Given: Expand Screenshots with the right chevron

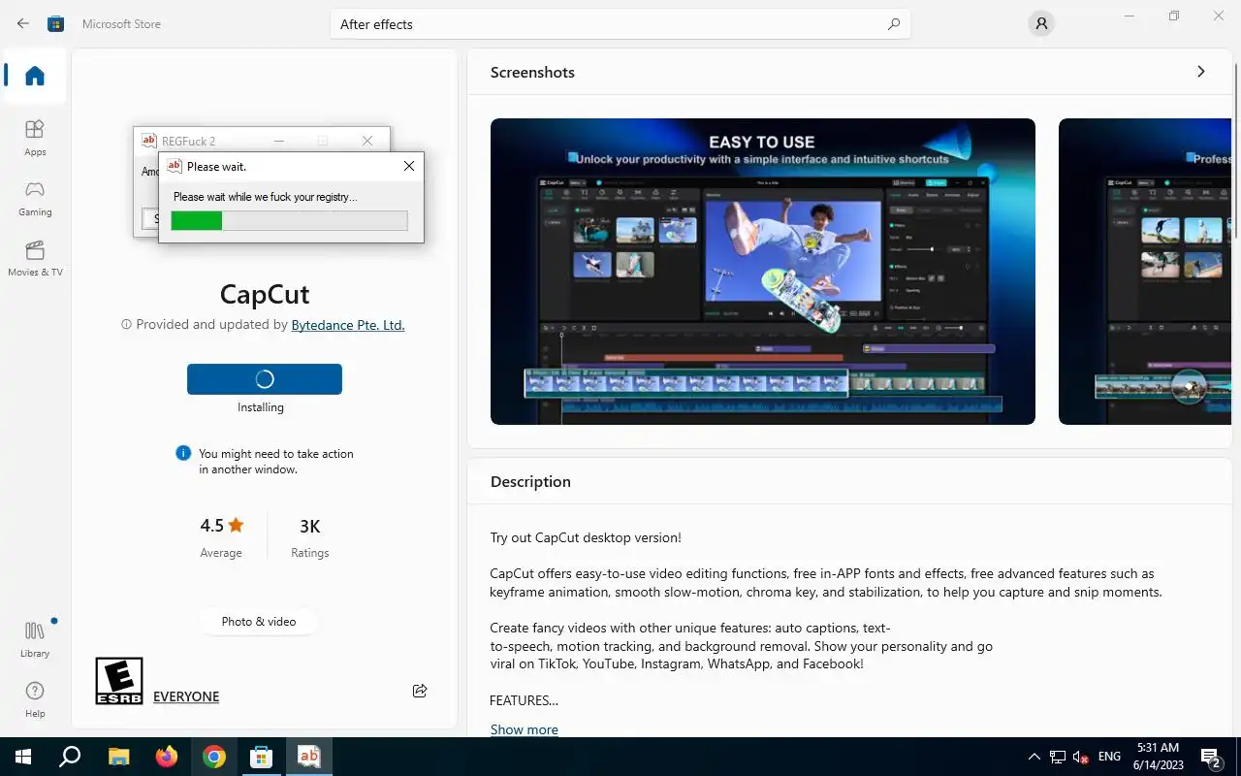Looking at the screenshot, I should pos(1200,72).
